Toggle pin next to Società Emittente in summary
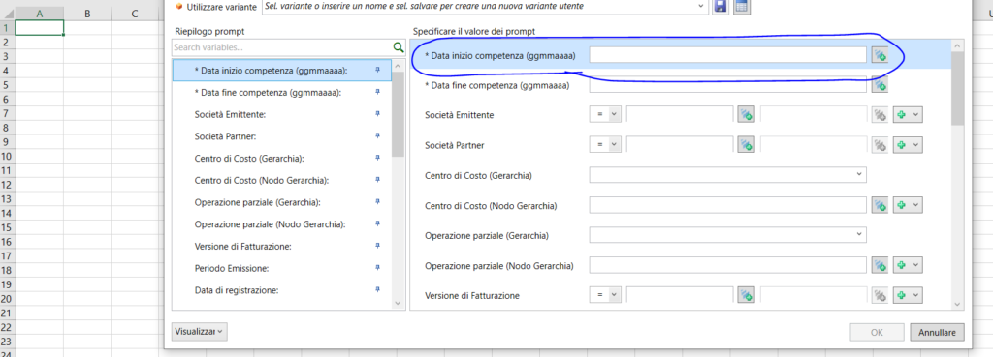The width and height of the screenshot is (993, 357). (x=377, y=114)
